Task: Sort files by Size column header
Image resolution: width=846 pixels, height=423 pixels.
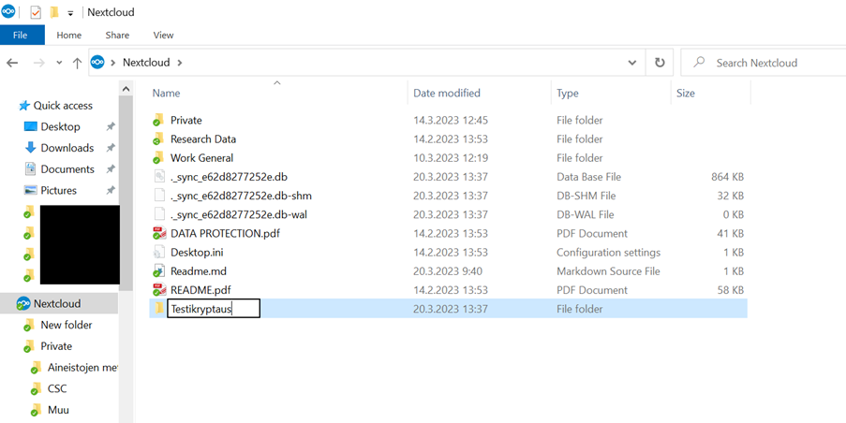Action: [x=686, y=94]
